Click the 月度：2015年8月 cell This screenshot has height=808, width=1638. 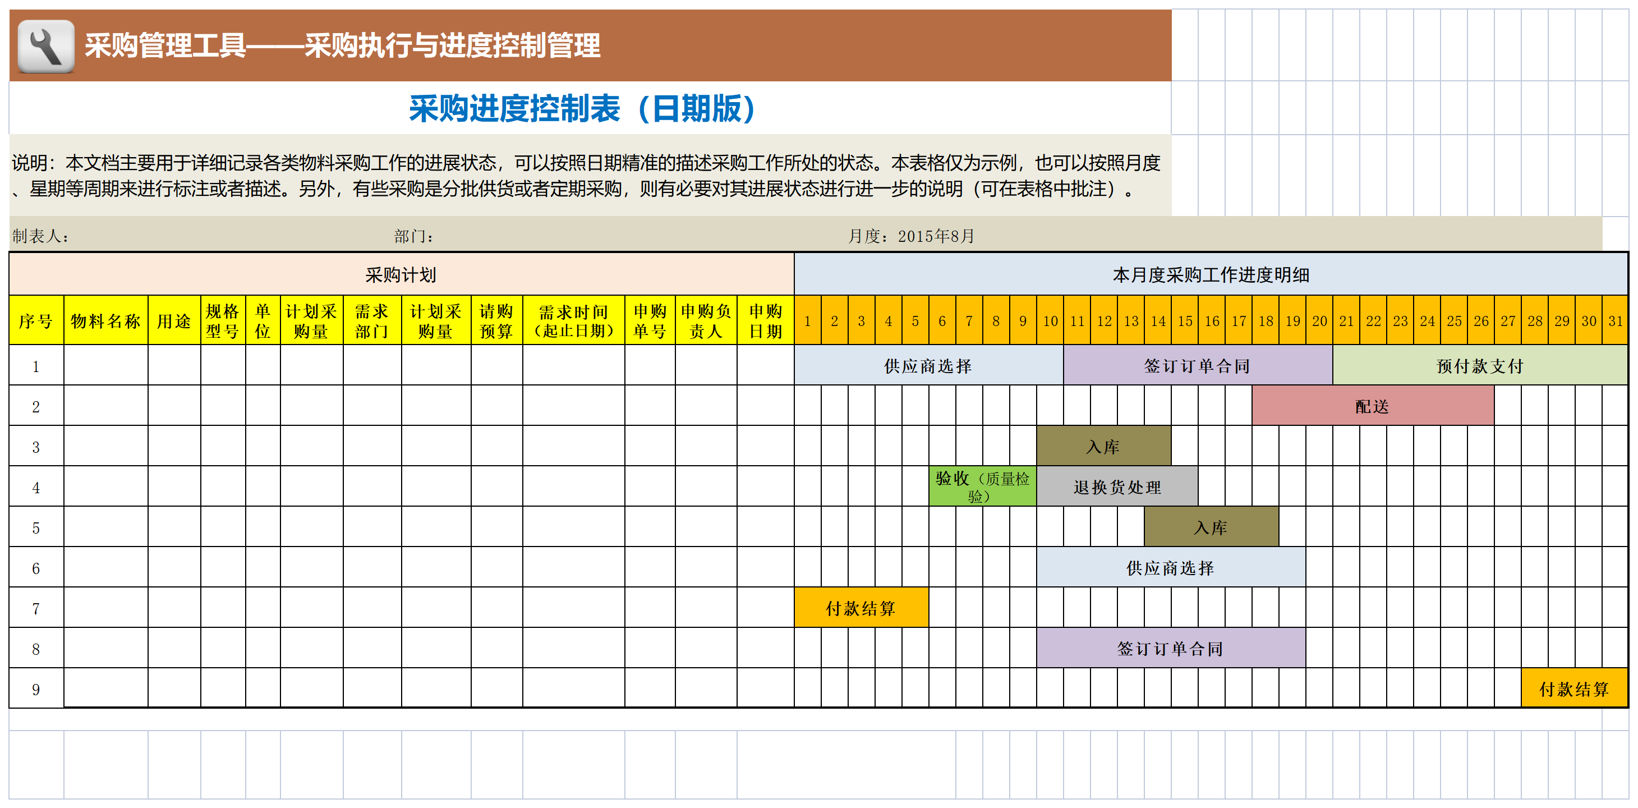(911, 236)
